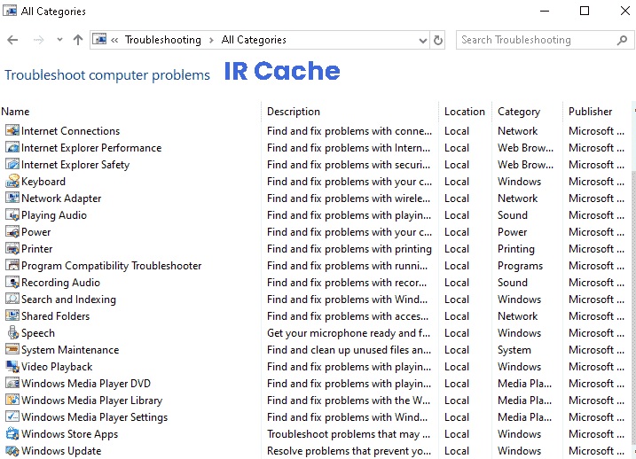Screen dimensions: 636x459
Task: Select the System Maintenance icon
Action: 12,349
